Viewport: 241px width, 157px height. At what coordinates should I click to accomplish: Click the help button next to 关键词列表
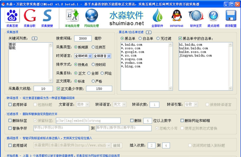click(x=35, y=39)
